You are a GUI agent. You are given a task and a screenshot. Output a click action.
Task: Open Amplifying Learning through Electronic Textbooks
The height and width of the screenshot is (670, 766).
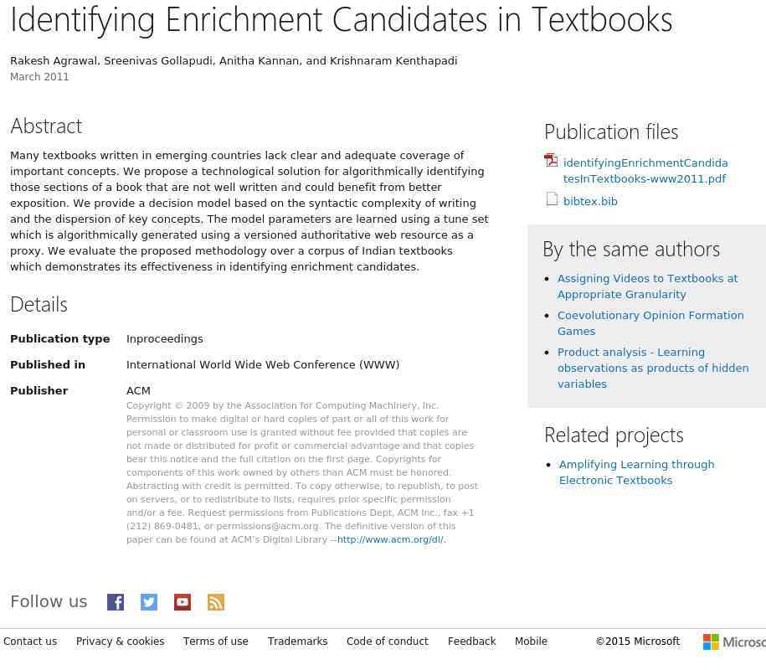(x=636, y=472)
